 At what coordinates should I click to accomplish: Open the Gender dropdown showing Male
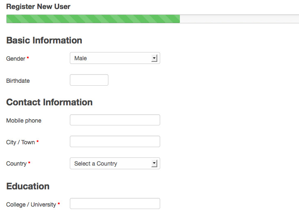point(115,58)
